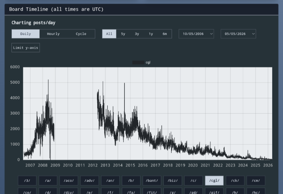The width and height of the screenshot is (283, 194).
Task: Pick the /adv/ board
Action: click(x=89, y=181)
